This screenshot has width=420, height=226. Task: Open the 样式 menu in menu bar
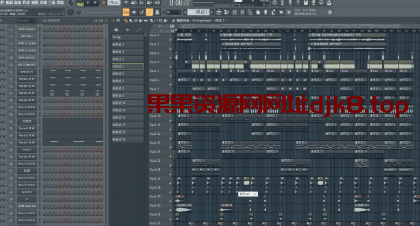[x=26, y=2]
